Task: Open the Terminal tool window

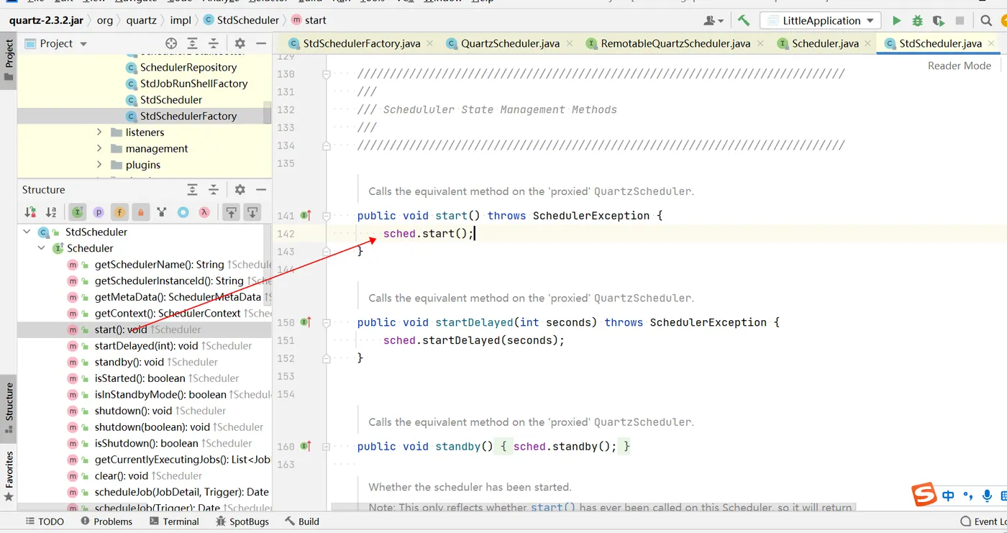Action: (x=173, y=521)
